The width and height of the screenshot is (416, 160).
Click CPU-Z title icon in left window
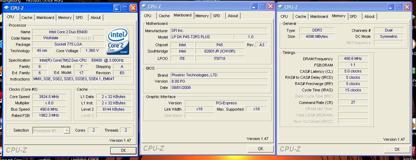[7, 8]
